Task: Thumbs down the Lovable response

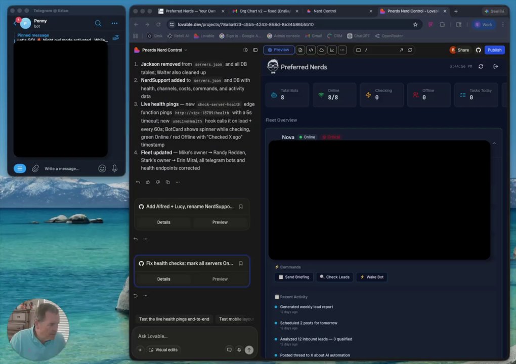Action: point(158,182)
